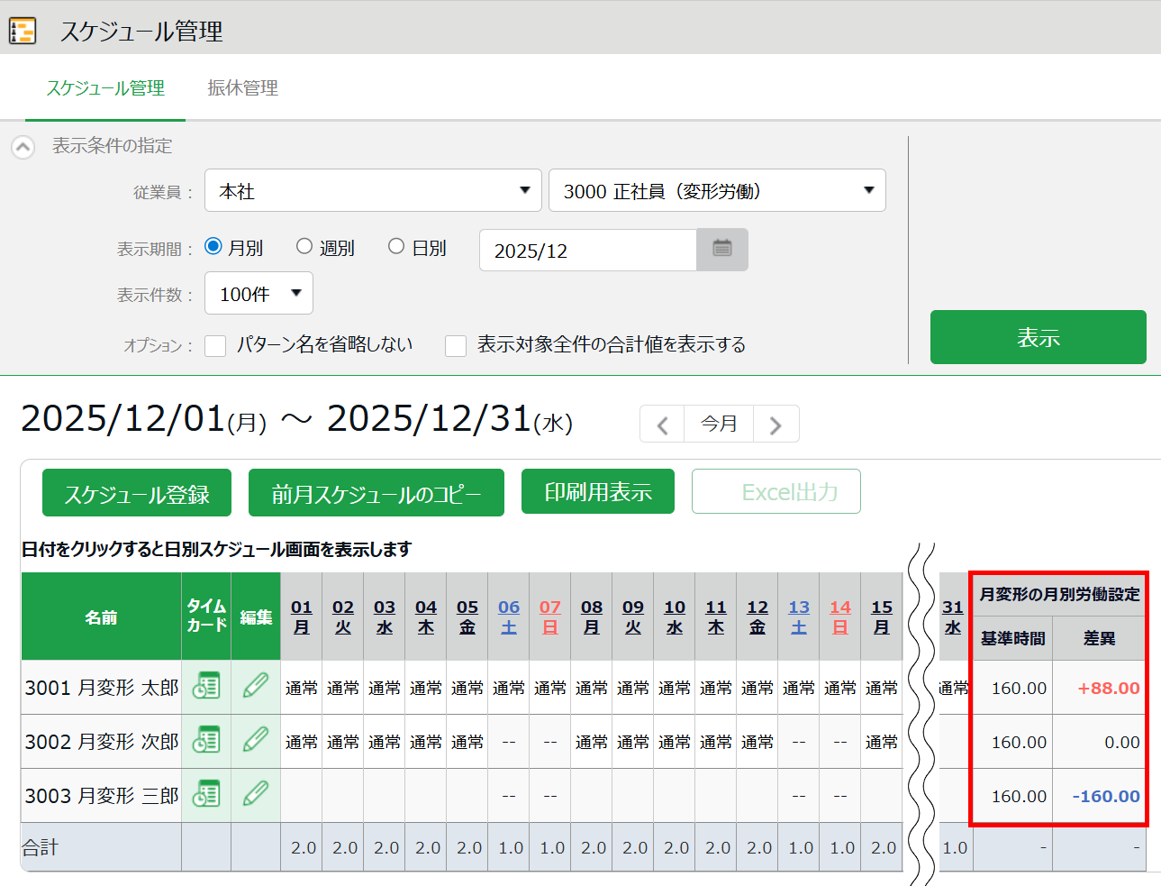Go to previous month arrow
The height and width of the screenshot is (886, 1161).
click(663, 425)
